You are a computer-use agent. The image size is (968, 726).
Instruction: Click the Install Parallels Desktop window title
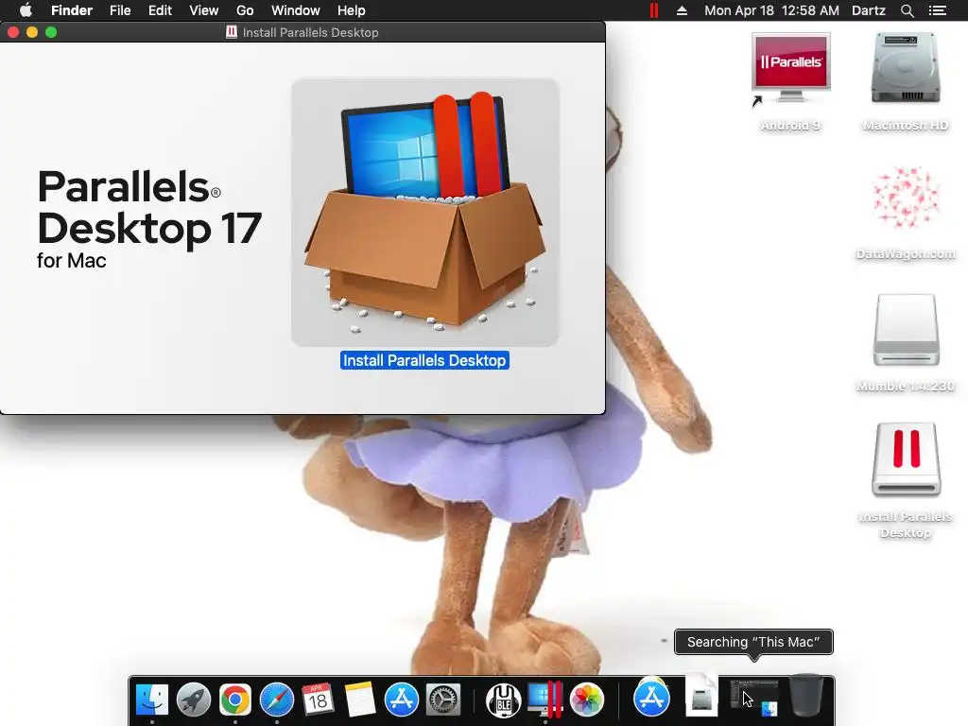coord(310,33)
